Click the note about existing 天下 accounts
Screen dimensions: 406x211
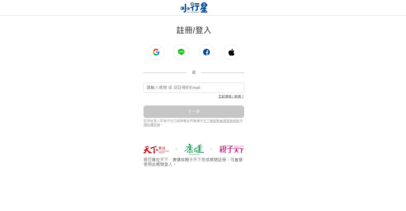[193, 162]
